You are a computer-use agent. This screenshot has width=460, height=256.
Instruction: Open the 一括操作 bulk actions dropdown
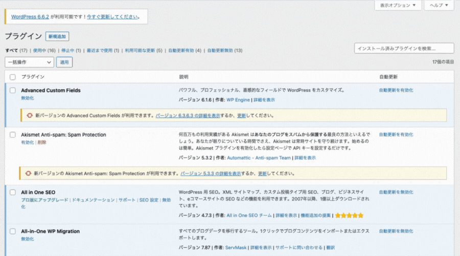29,62
